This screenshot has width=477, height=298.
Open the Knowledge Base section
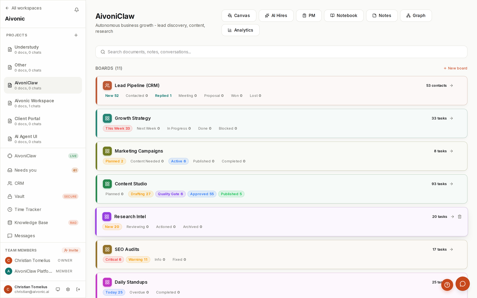[43, 223]
